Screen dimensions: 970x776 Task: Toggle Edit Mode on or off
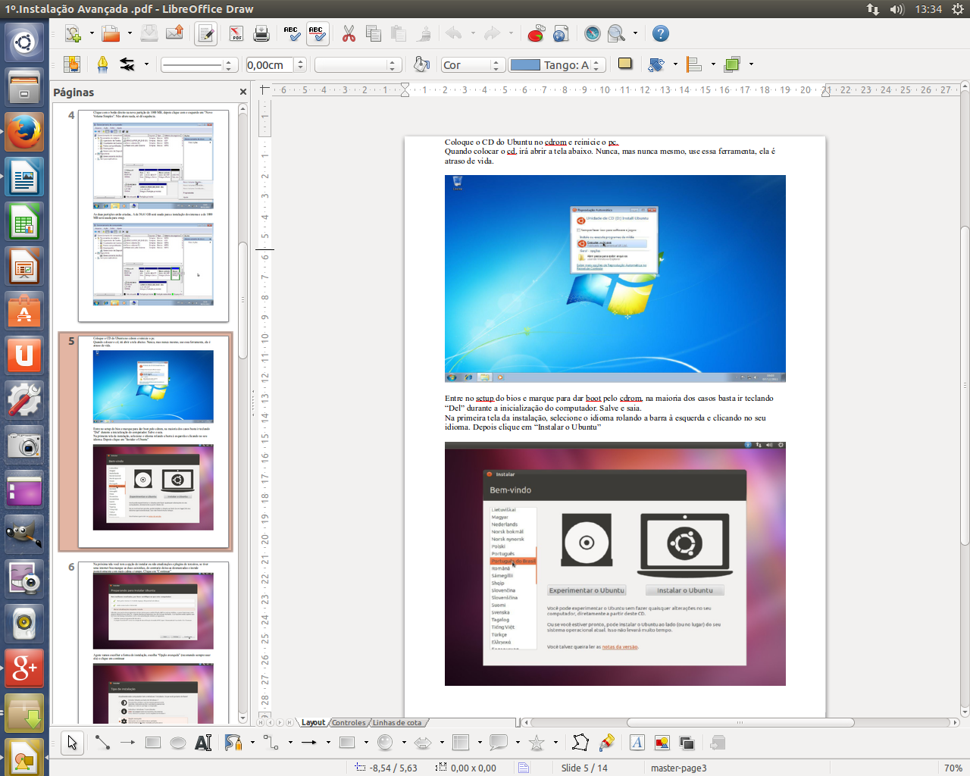[x=205, y=34]
